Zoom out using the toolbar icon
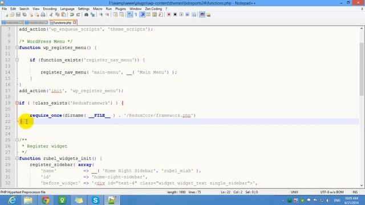This screenshot has width=365, height=205. tap(107, 15)
